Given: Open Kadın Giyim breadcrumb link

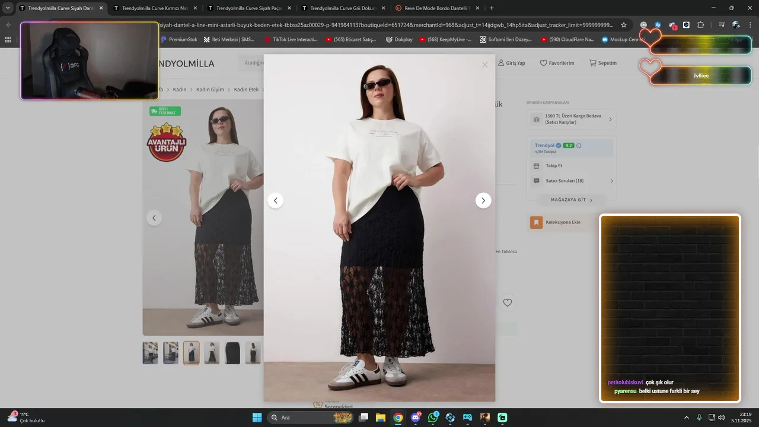Looking at the screenshot, I should click(210, 90).
